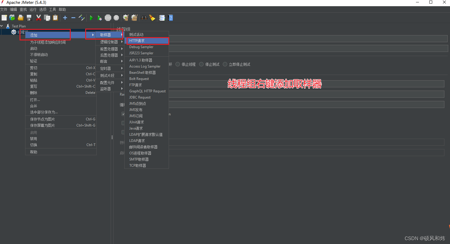Expand all nodes with plus icon
Viewport: 450px width, 244px height.
tap(65, 18)
